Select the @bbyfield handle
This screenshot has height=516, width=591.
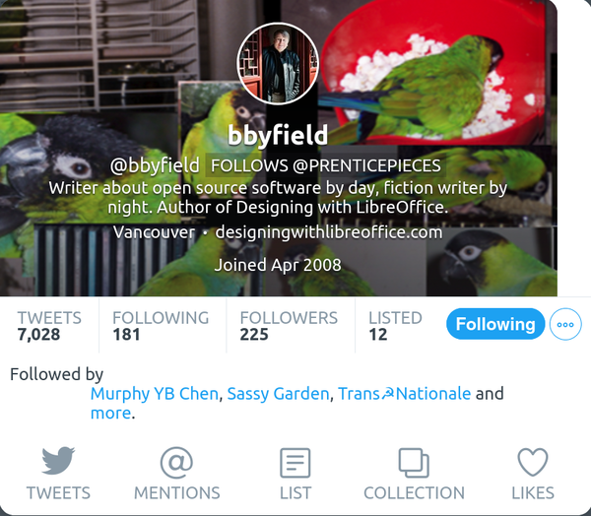click(x=155, y=165)
